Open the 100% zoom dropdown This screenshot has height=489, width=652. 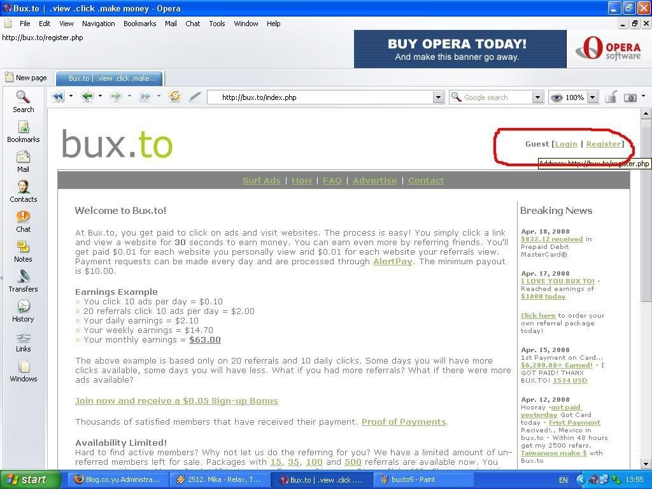pos(593,97)
